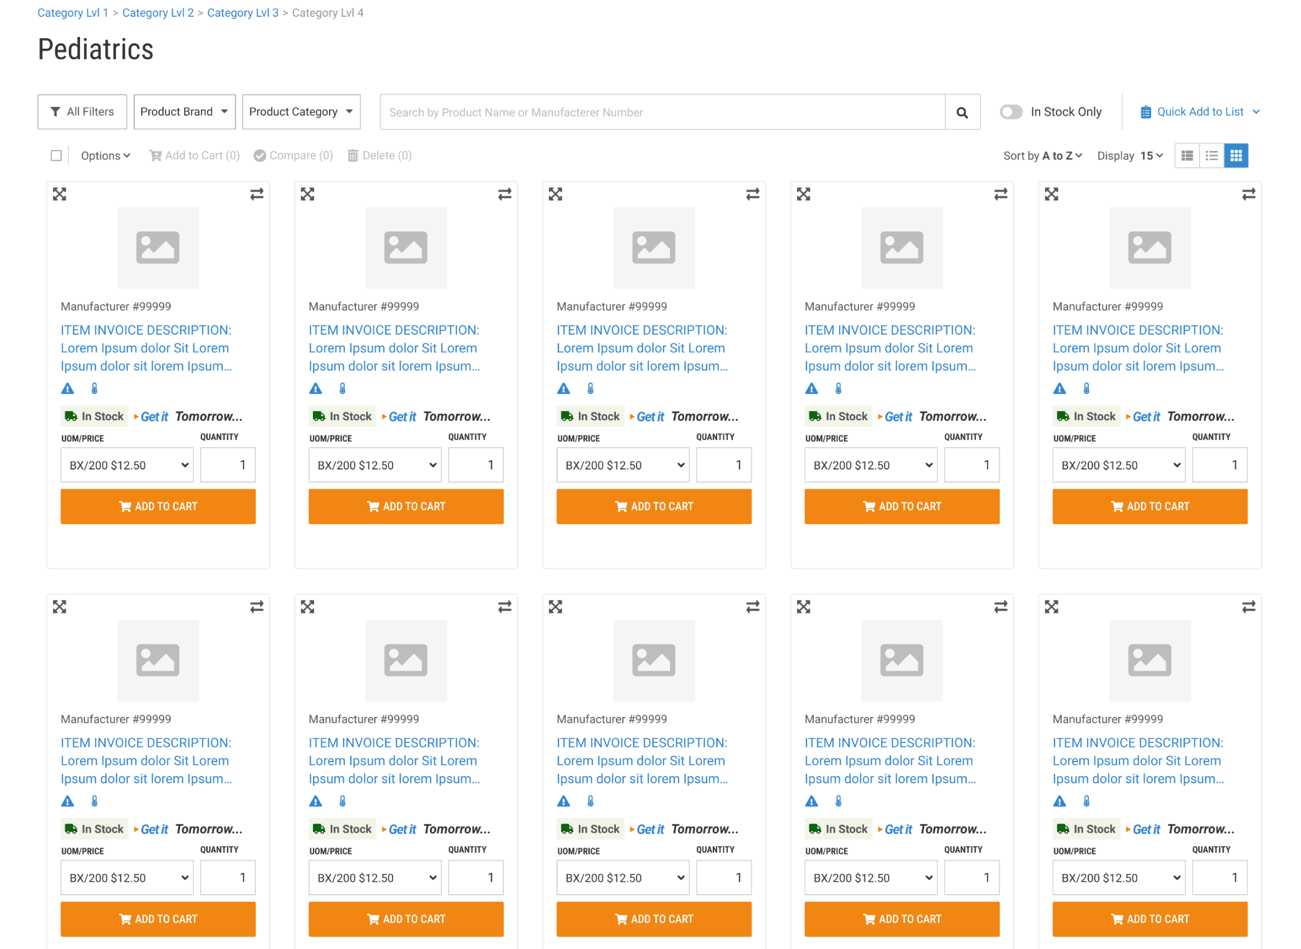Click compare arrows icon on first product card
Viewport: 1301px width, 949px height.
(256, 194)
